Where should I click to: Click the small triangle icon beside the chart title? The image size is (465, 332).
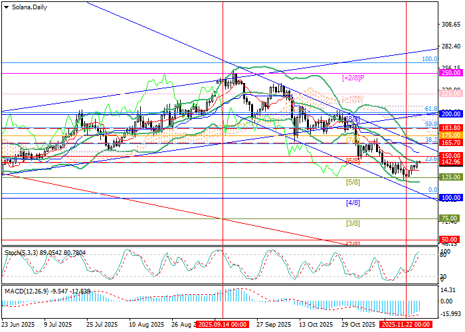5,6
